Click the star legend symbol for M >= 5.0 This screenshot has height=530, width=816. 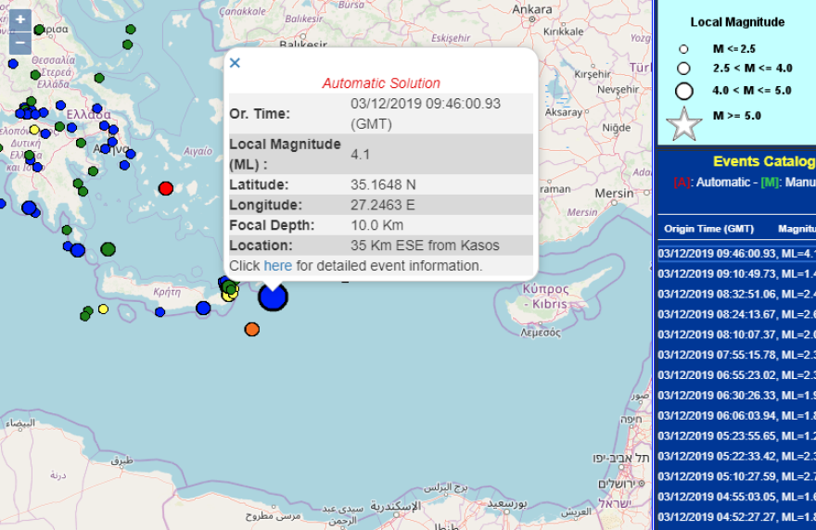click(683, 125)
